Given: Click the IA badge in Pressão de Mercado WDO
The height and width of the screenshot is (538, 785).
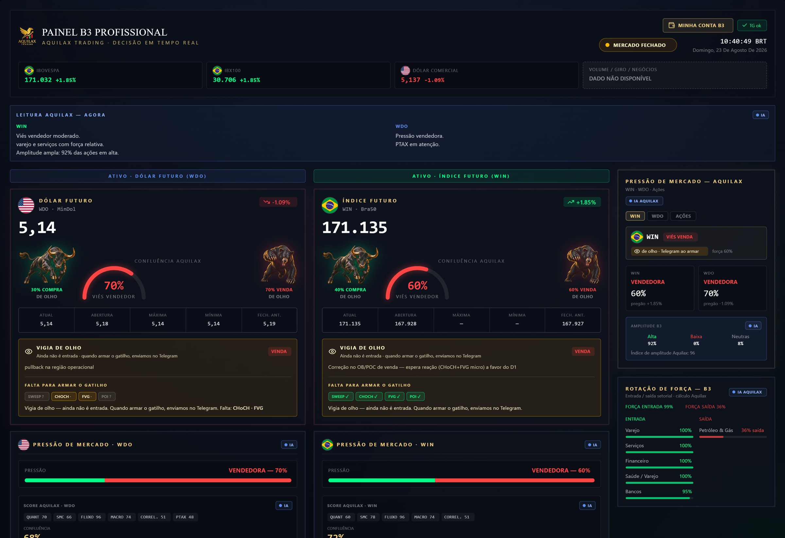Looking at the screenshot, I should coord(289,445).
